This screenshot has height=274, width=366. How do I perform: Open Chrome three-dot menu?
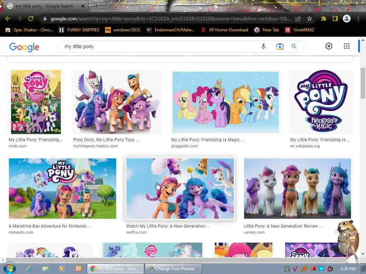358,19
